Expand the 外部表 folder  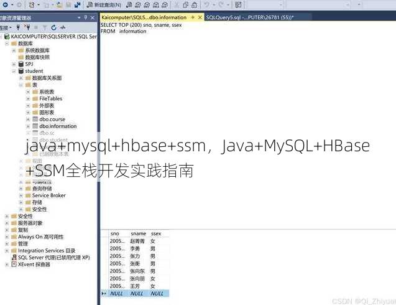pos(28,105)
